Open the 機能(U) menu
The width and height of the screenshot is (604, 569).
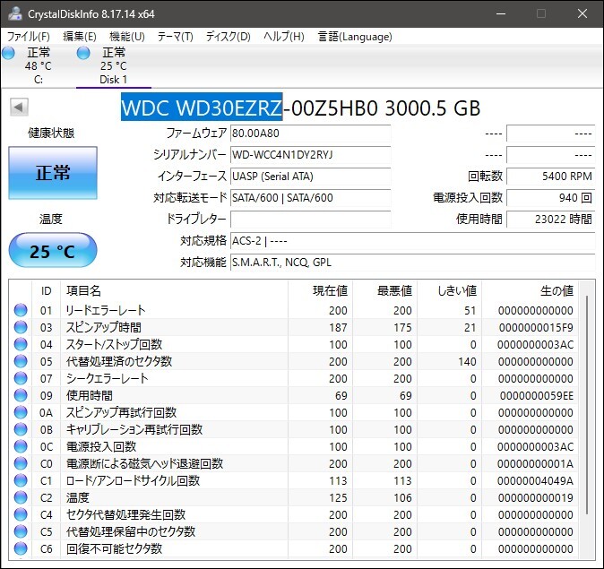pyautogui.click(x=126, y=37)
